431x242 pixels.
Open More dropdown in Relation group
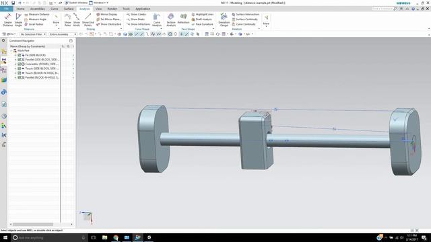pos(266,19)
